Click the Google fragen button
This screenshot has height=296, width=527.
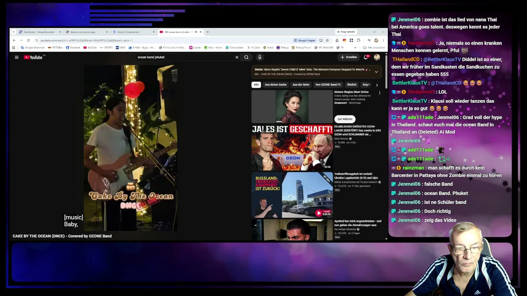(x=305, y=40)
